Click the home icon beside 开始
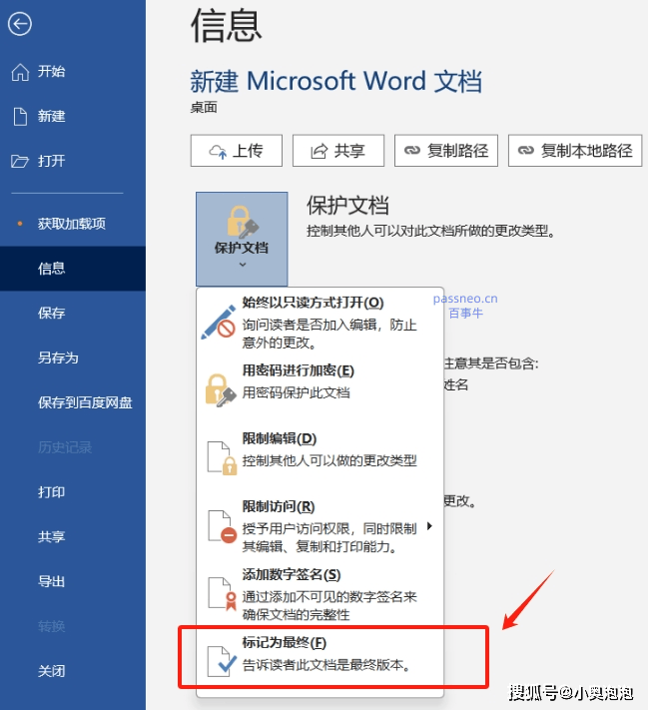648x710 pixels. coord(20,72)
